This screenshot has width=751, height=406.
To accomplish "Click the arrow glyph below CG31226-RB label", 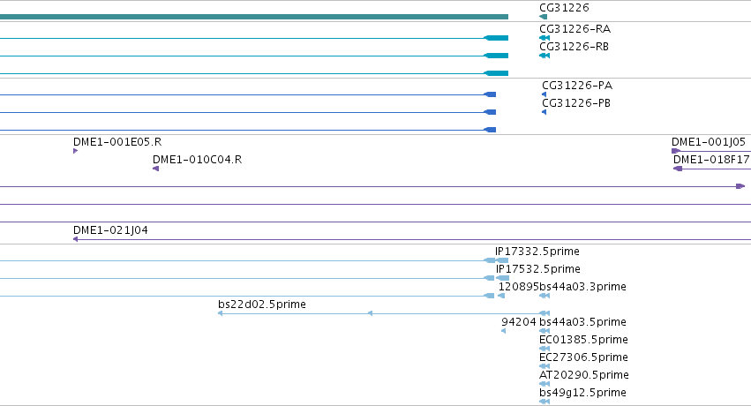I will [544, 56].
